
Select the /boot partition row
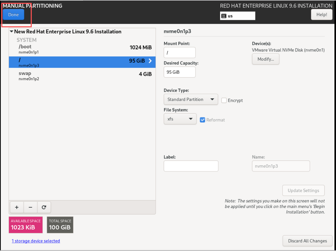pos(82,49)
